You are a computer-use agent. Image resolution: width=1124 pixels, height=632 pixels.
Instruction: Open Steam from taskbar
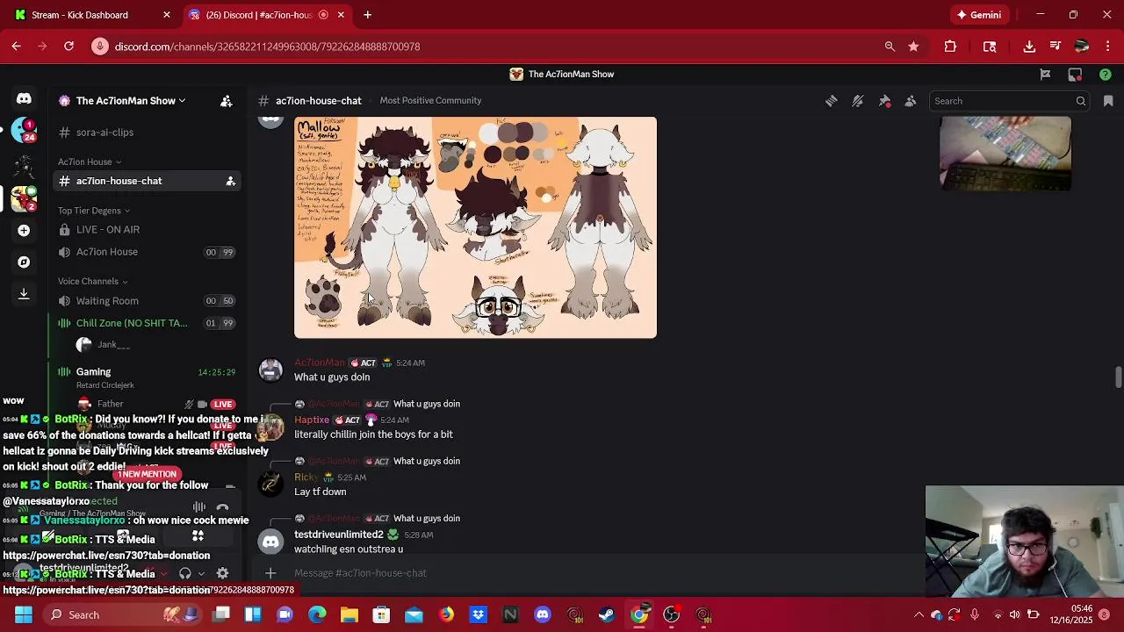tap(607, 614)
